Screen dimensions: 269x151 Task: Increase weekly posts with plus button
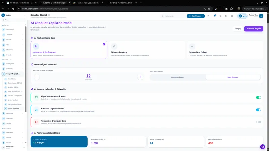tap(140, 77)
